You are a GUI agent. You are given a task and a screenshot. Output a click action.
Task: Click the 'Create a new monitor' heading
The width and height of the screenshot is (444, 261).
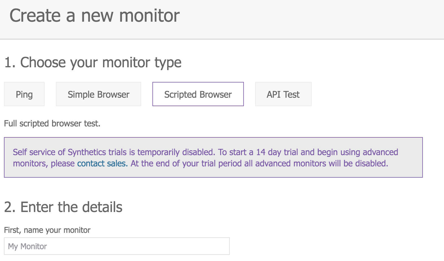tap(95, 15)
